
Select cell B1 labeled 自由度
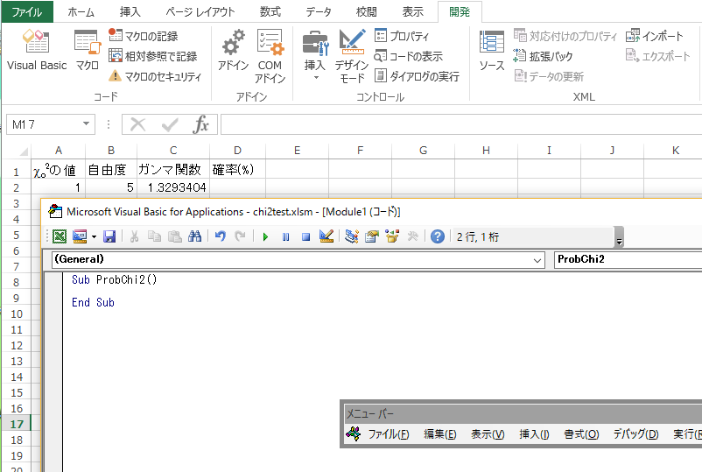coord(111,169)
